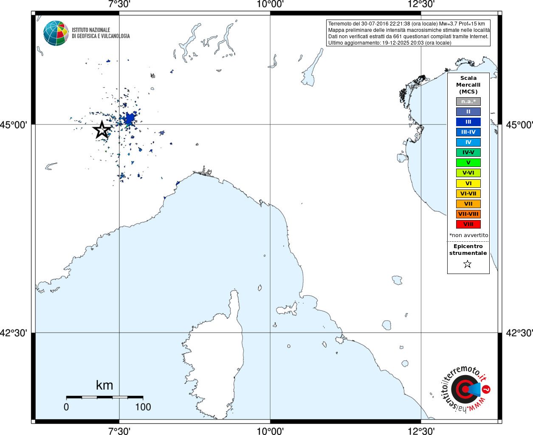
Task: Click the left 45°00' latitude label
Action: coord(14,125)
